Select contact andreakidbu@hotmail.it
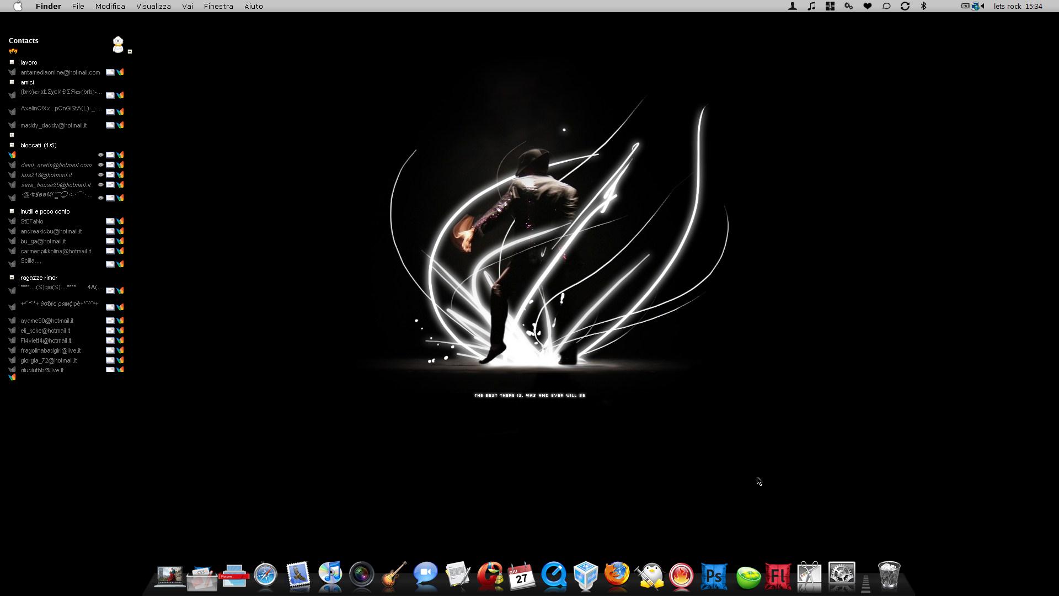 [51, 231]
